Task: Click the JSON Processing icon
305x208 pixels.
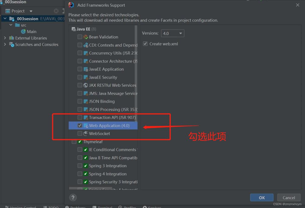Action: pos(86,110)
